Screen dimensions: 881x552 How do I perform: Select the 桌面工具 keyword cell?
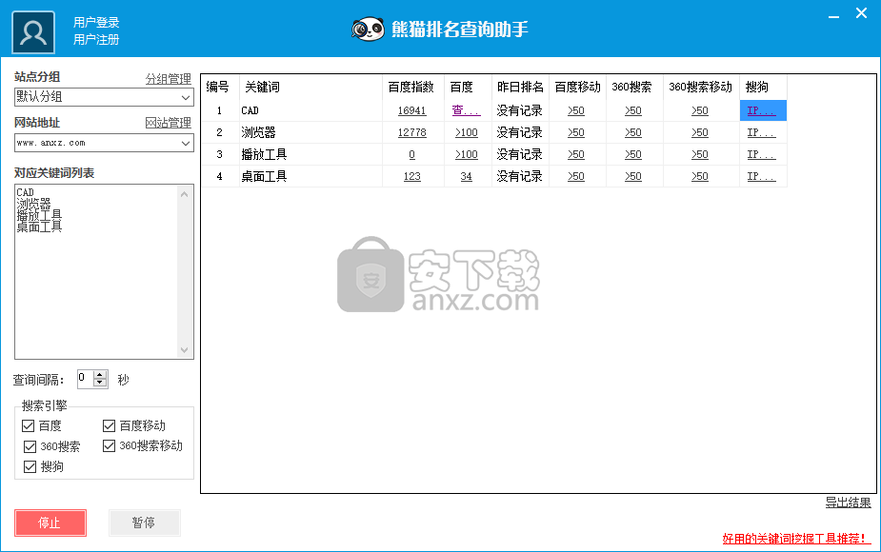[x=310, y=176]
